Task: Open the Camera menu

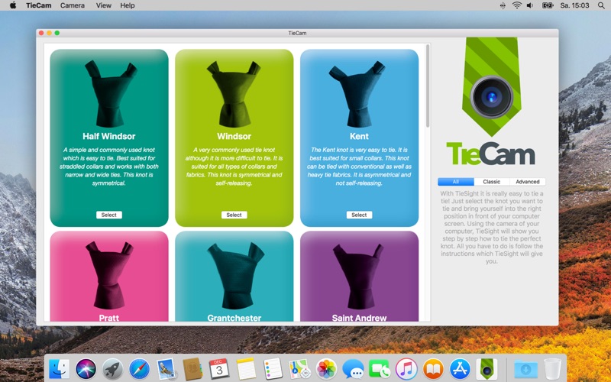Action: [73, 5]
